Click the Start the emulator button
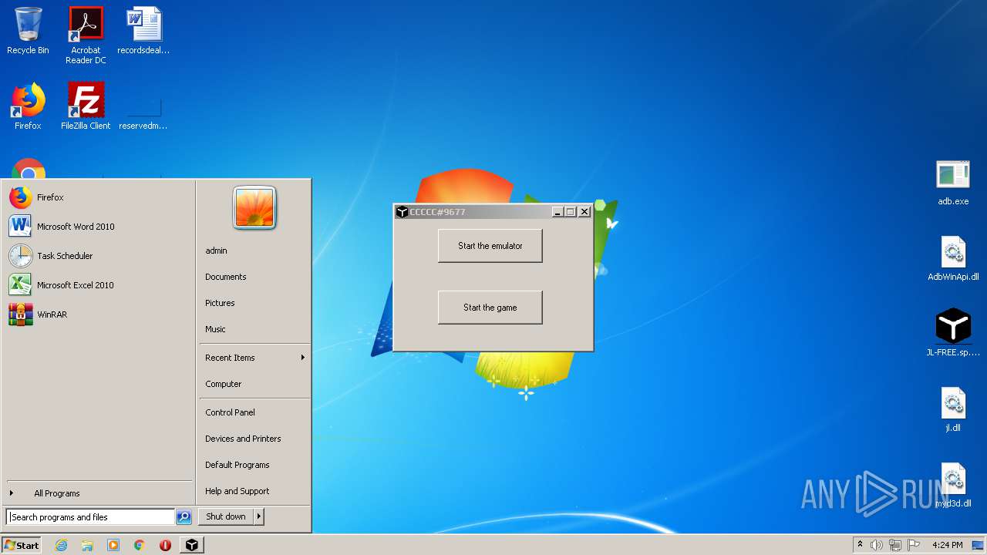The height and width of the screenshot is (555, 987). 490,246
